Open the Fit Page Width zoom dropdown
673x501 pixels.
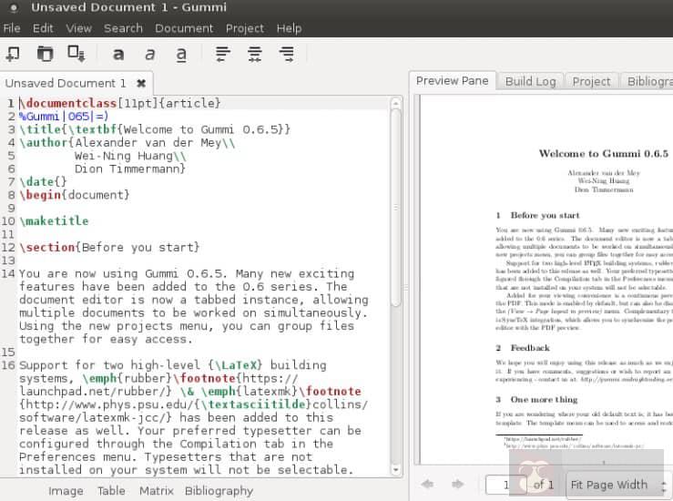click(x=618, y=485)
